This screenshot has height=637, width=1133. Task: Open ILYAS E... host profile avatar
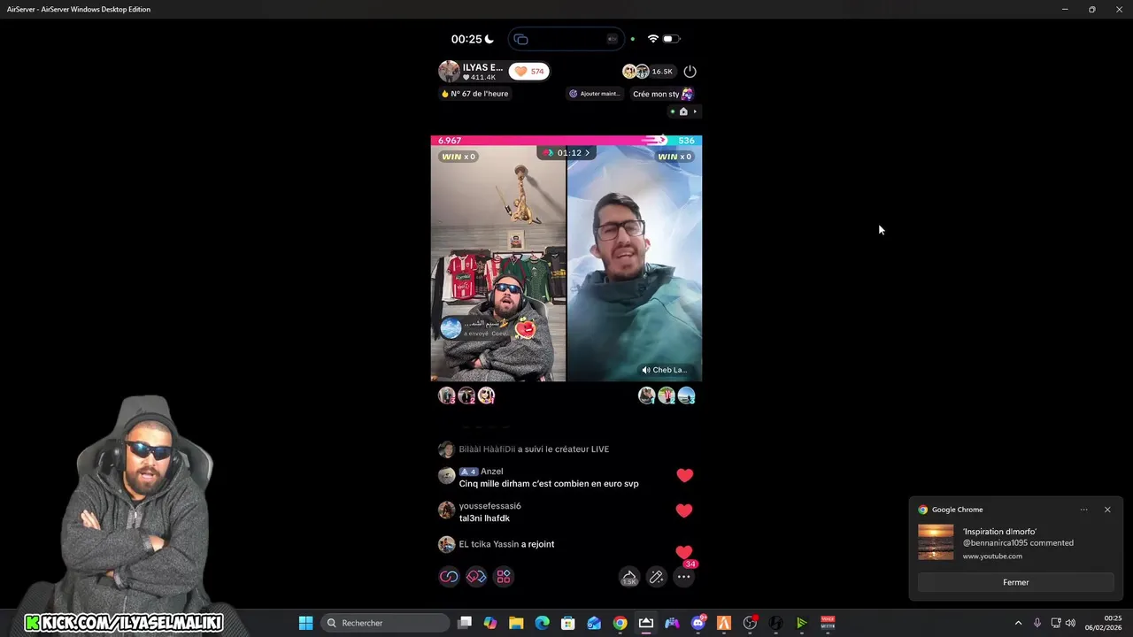pos(450,71)
